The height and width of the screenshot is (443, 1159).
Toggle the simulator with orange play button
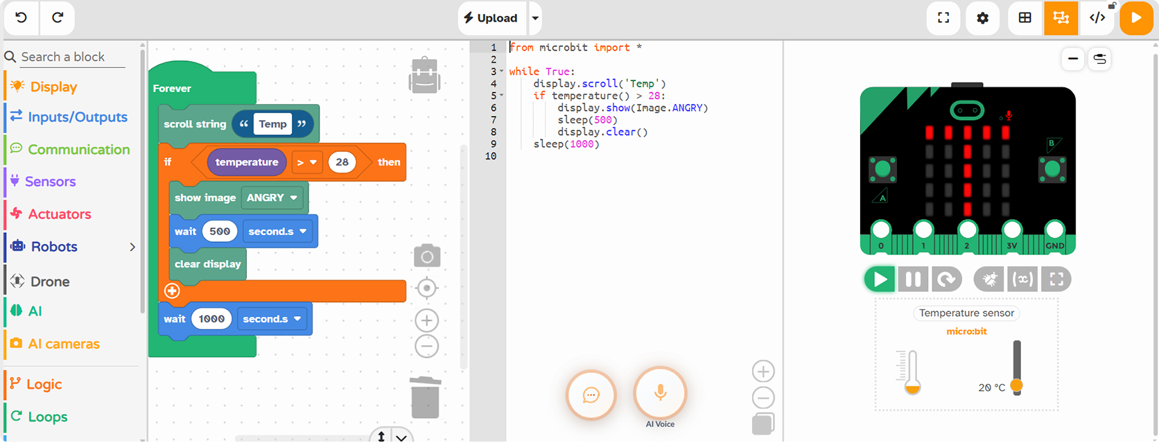pyautogui.click(x=1136, y=18)
